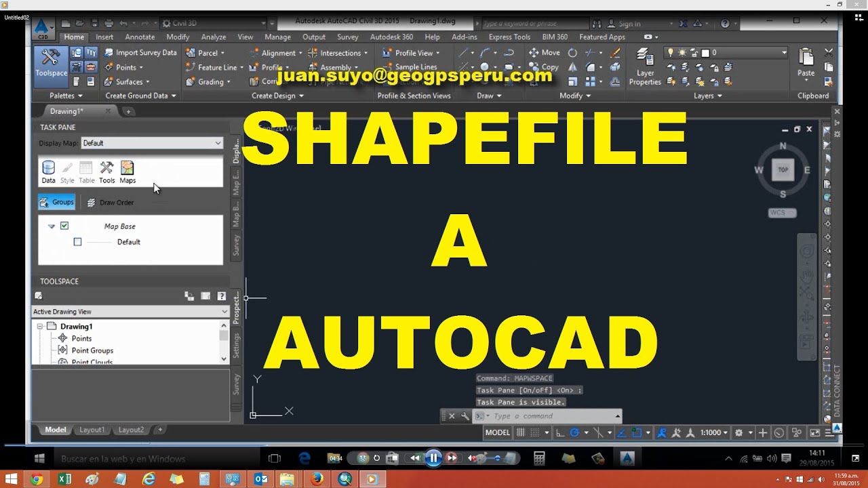The height and width of the screenshot is (488, 868).
Task: Open the Home ribbon tab
Action: pos(74,37)
